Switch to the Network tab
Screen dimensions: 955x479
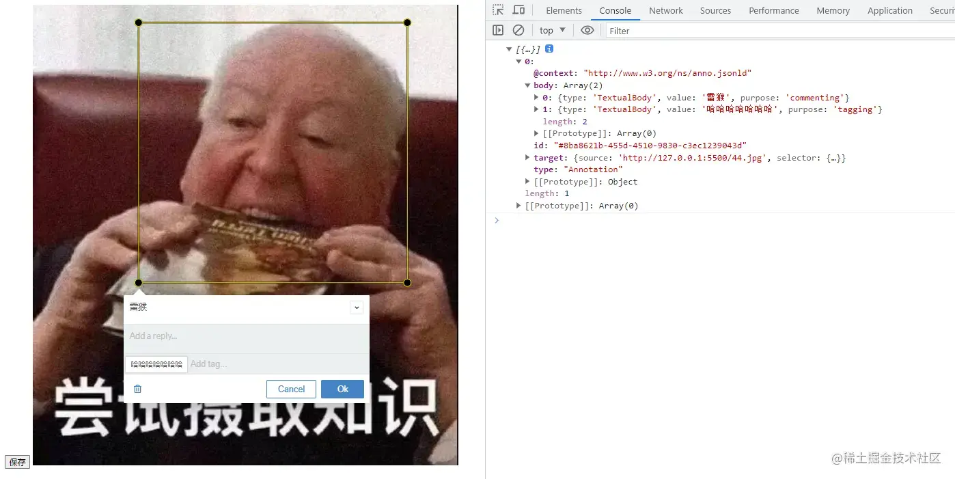tap(665, 10)
